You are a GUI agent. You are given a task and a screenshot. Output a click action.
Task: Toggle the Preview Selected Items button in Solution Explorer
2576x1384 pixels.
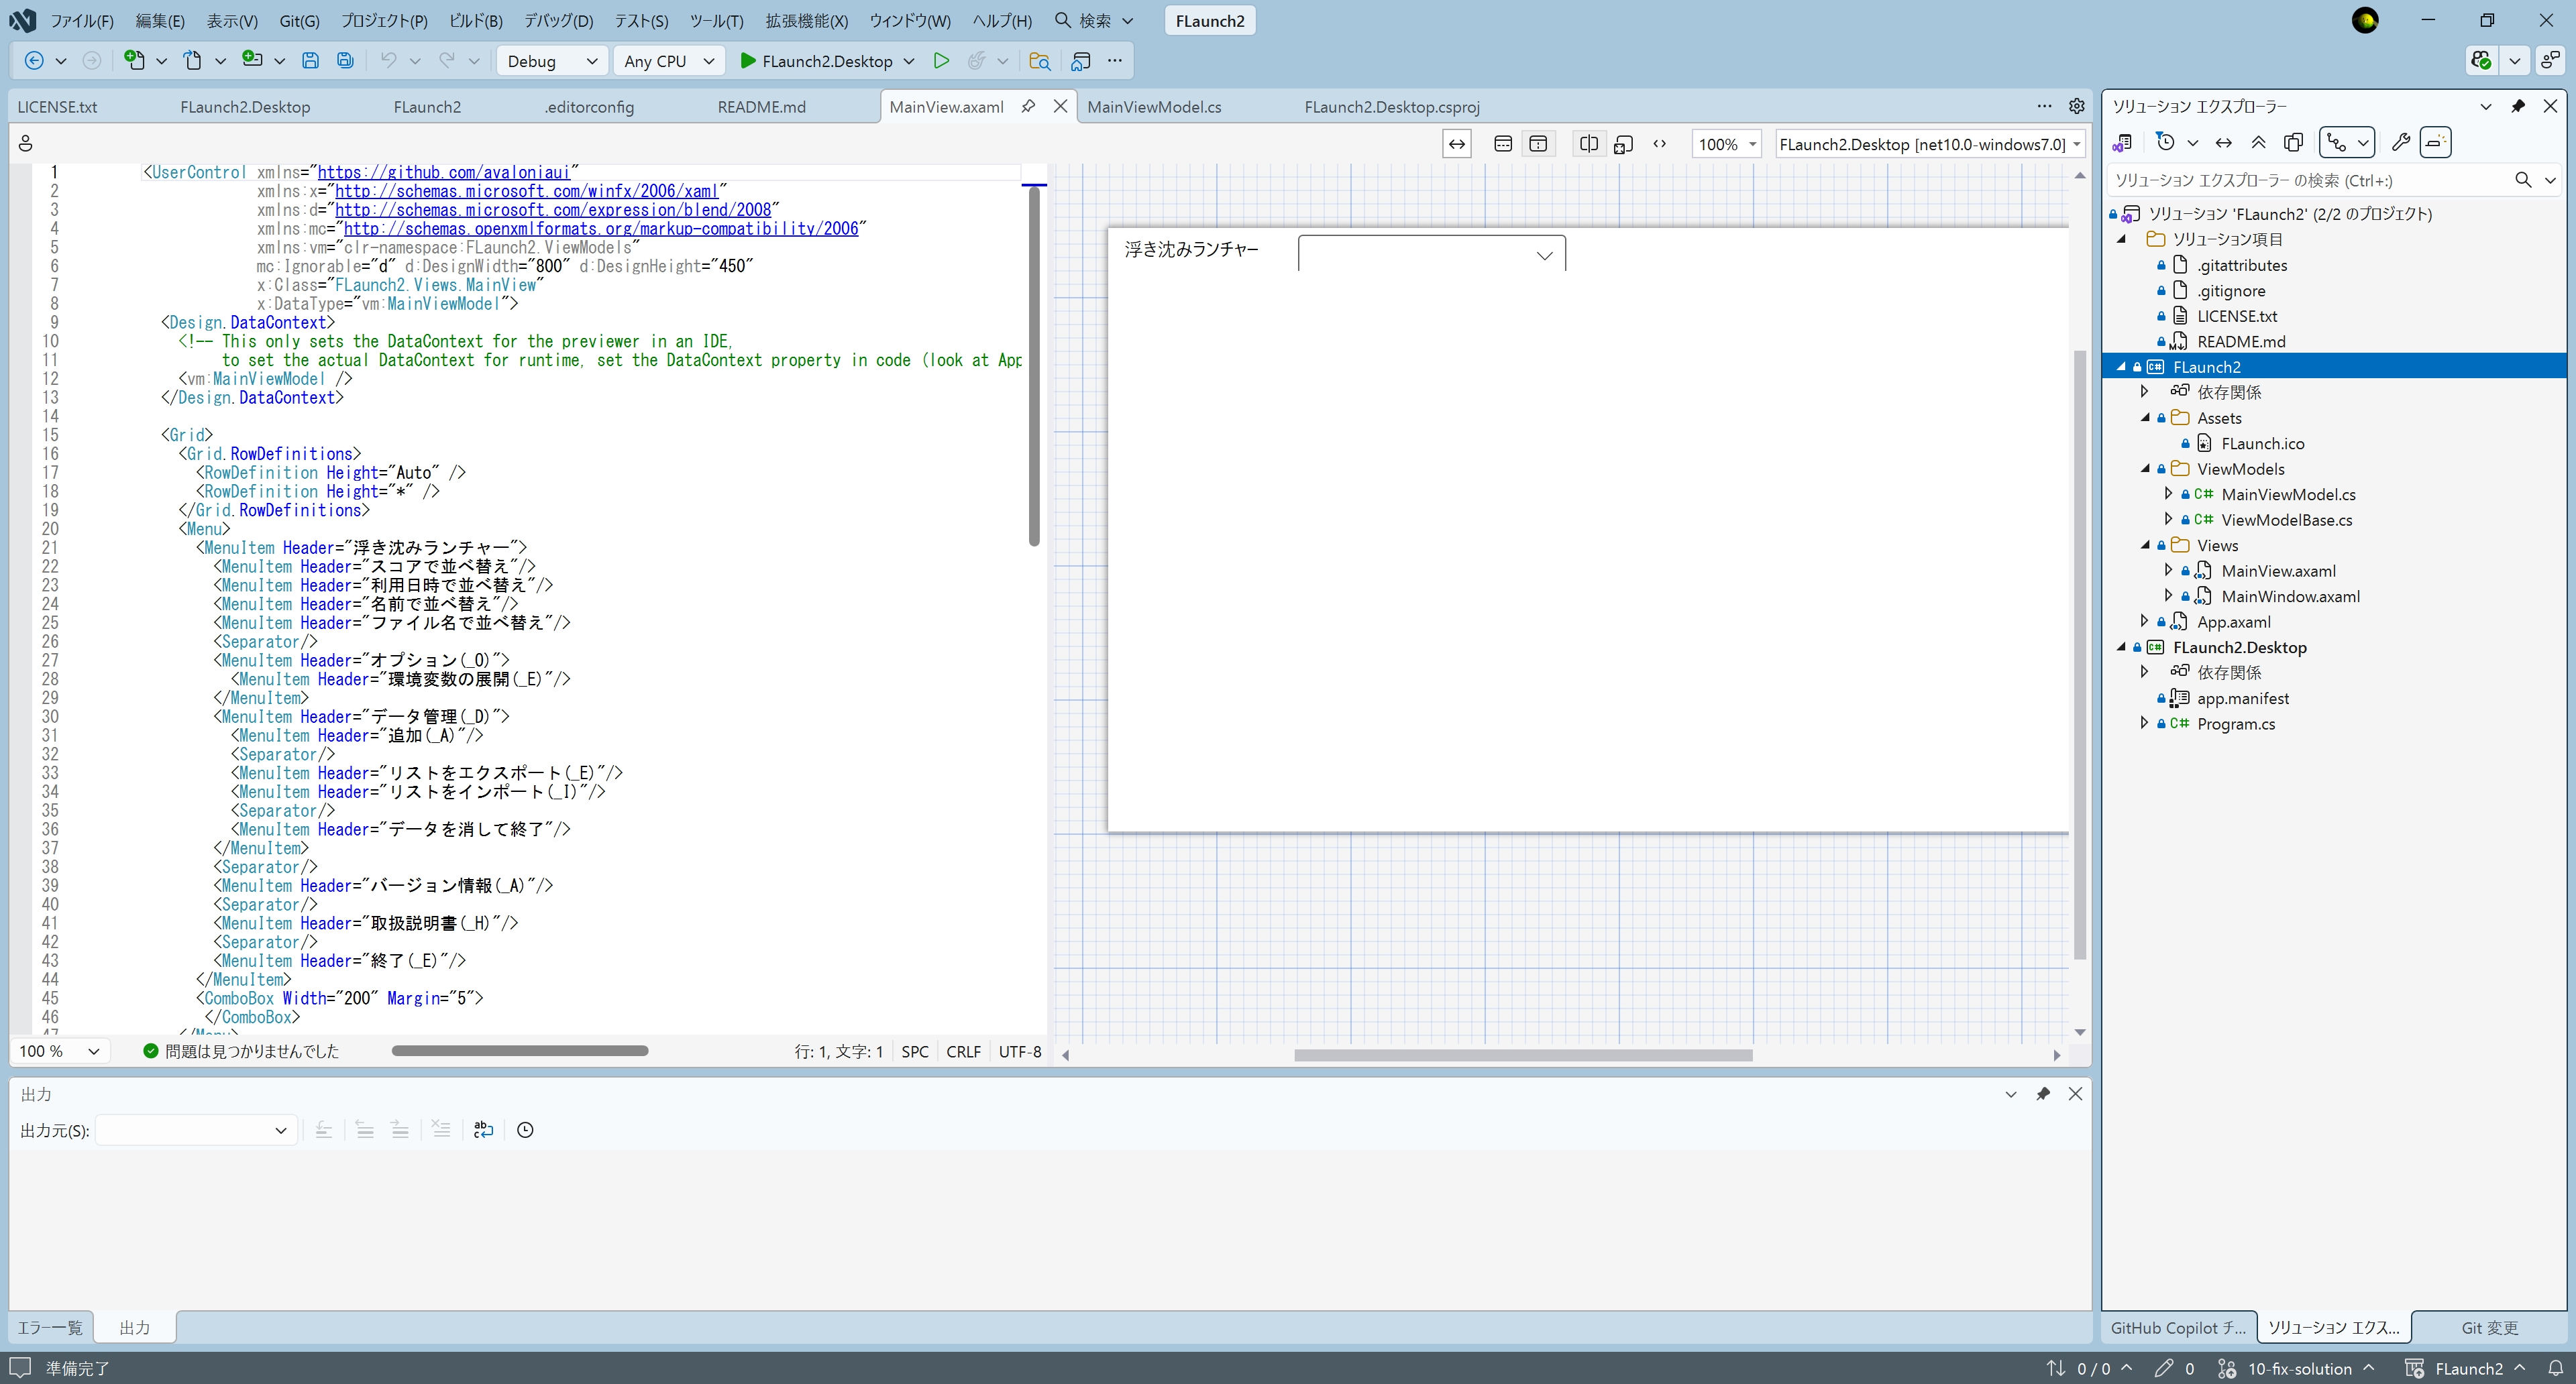tap(2435, 143)
